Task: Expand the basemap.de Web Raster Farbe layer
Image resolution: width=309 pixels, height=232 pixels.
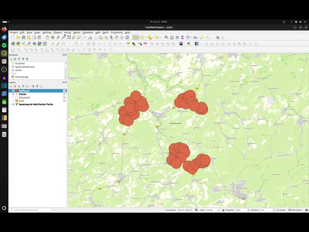Action: [x=10, y=104]
